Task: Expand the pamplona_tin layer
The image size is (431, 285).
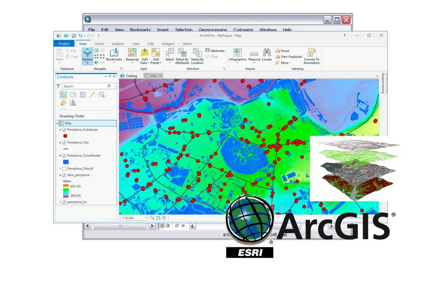Action: [x=60, y=202]
